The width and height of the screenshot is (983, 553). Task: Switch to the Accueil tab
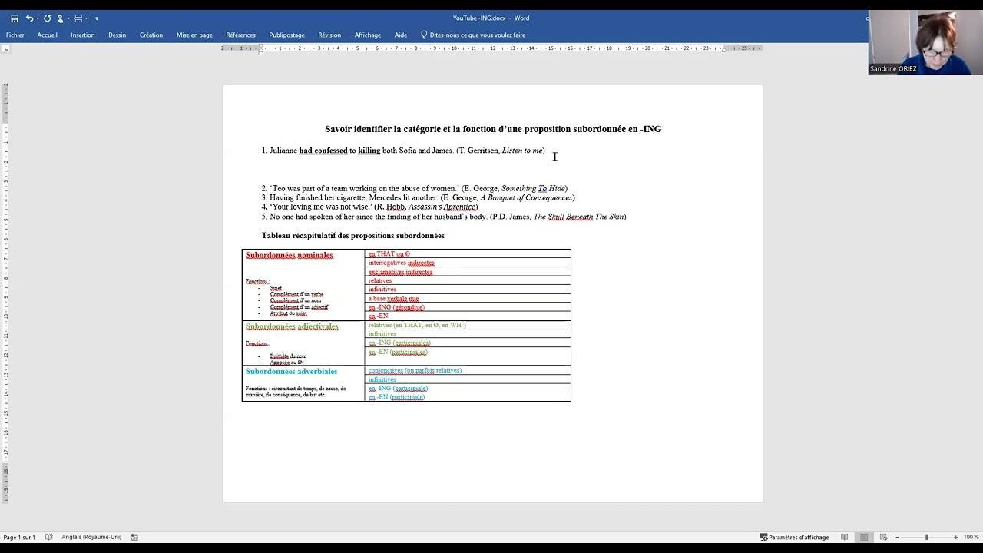point(48,35)
